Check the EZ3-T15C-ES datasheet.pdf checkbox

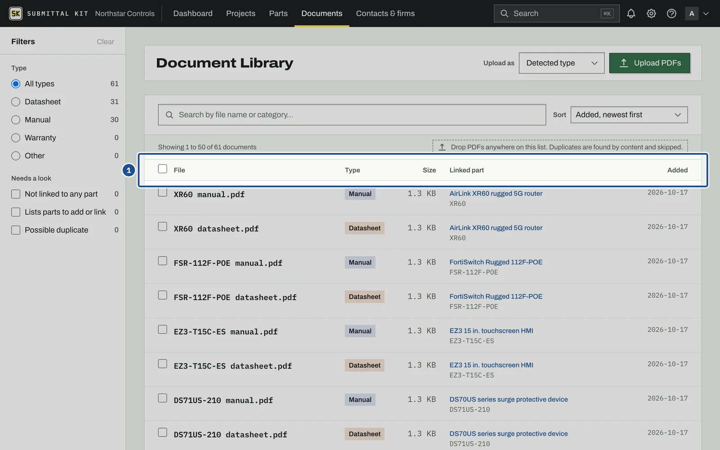tap(162, 364)
